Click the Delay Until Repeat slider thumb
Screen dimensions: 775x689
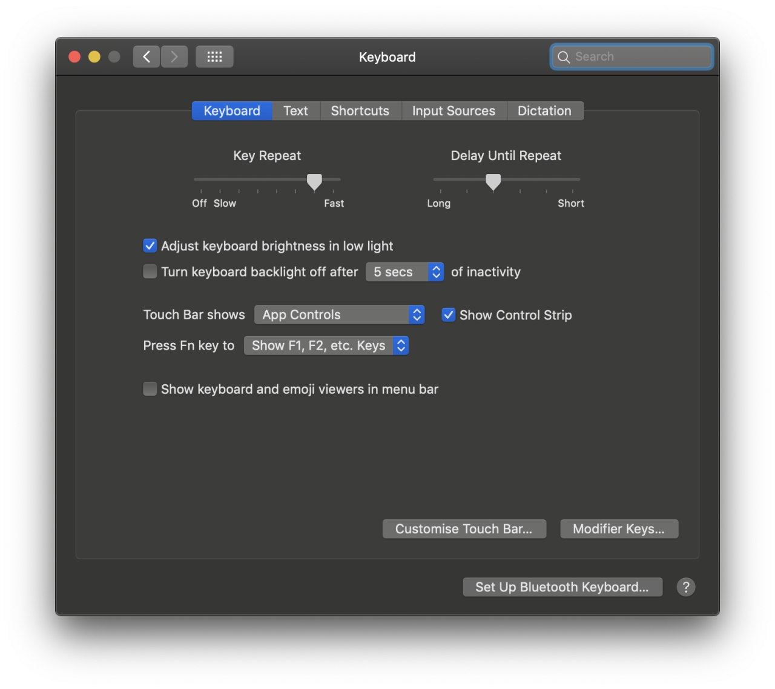(493, 182)
